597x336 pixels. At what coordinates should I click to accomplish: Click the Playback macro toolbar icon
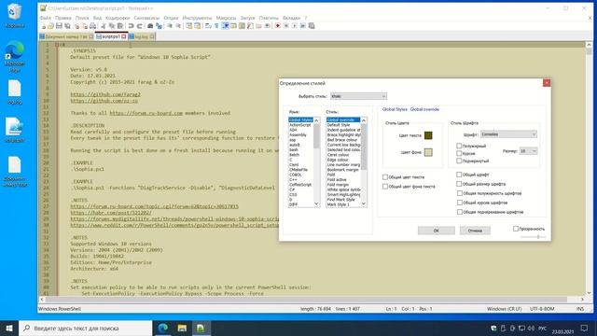pos(295,26)
